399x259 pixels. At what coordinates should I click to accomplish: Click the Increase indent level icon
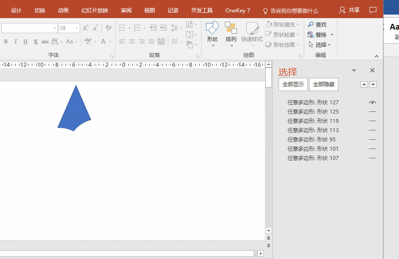pos(163,28)
